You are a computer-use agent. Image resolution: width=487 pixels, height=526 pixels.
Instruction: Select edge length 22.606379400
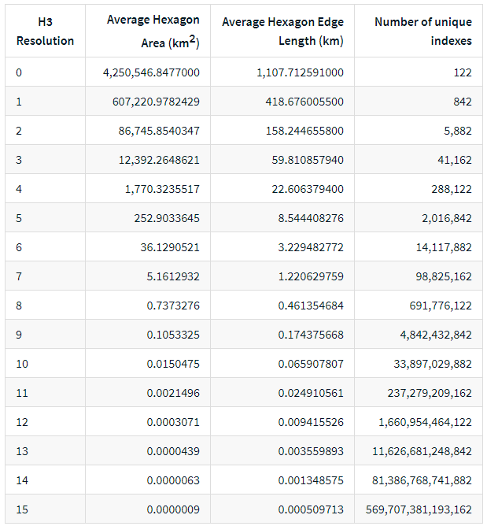308,189
